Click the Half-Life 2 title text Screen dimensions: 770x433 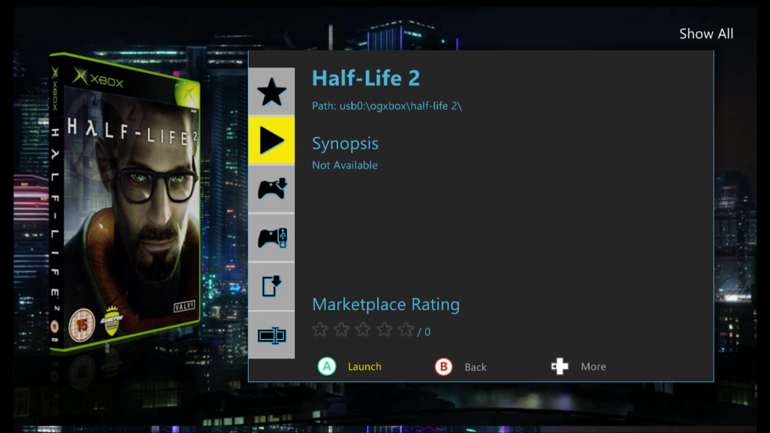[x=366, y=78]
